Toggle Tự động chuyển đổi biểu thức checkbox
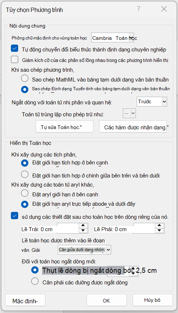The width and height of the screenshot is (178, 313). pyautogui.click(x=15, y=49)
